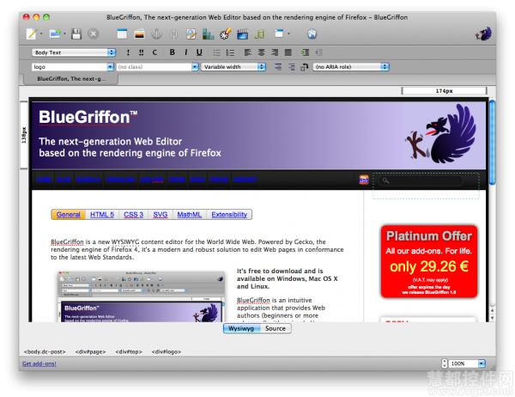Insert an anchor using the anchor icon
The width and height of the screenshot is (515, 397).
157,34
